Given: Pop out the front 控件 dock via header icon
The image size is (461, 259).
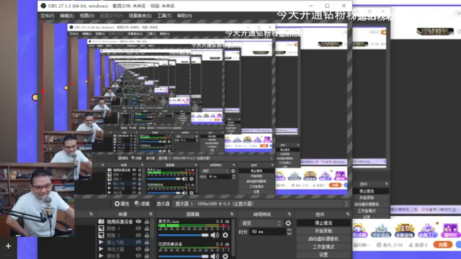Looking at the screenshot, I should pos(347,214).
